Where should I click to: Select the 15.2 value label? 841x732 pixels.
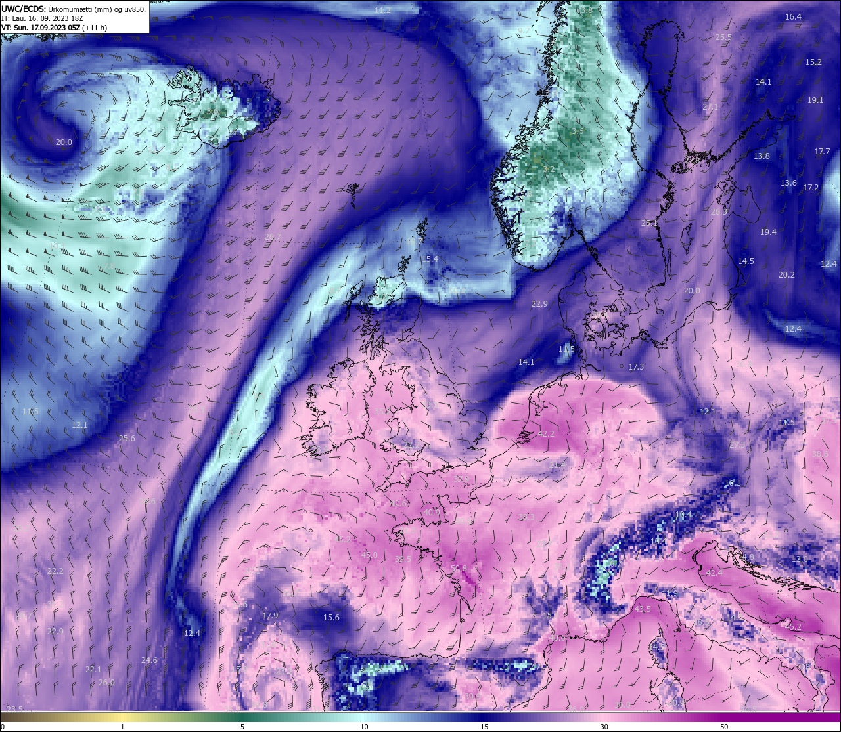pyautogui.click(x=813, y=62)
